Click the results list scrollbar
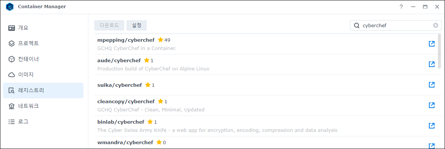This screenshot has width=445, height=149. pos(439,51)
